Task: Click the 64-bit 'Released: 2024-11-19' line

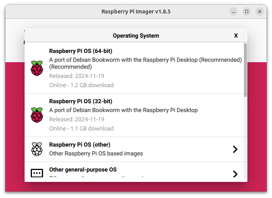Action: (x=76, y=76)
